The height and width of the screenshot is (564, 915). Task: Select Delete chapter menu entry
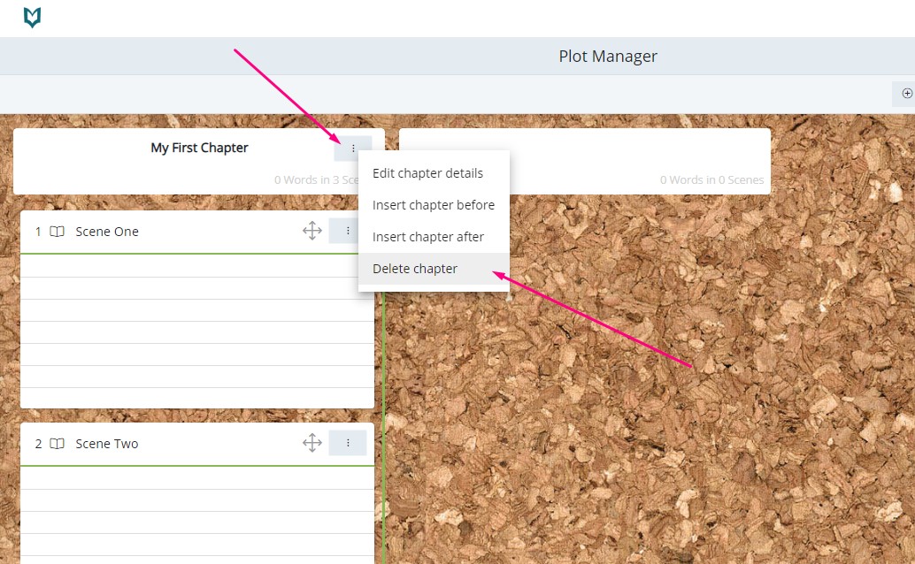click(x=434, y=269)
